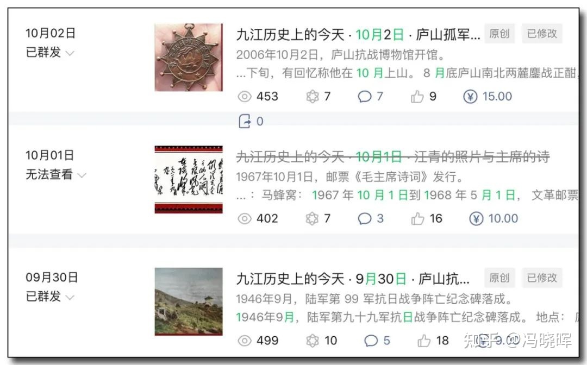Expand the 已群发 dropdown under 10月02日

click(x=70, y=53)
